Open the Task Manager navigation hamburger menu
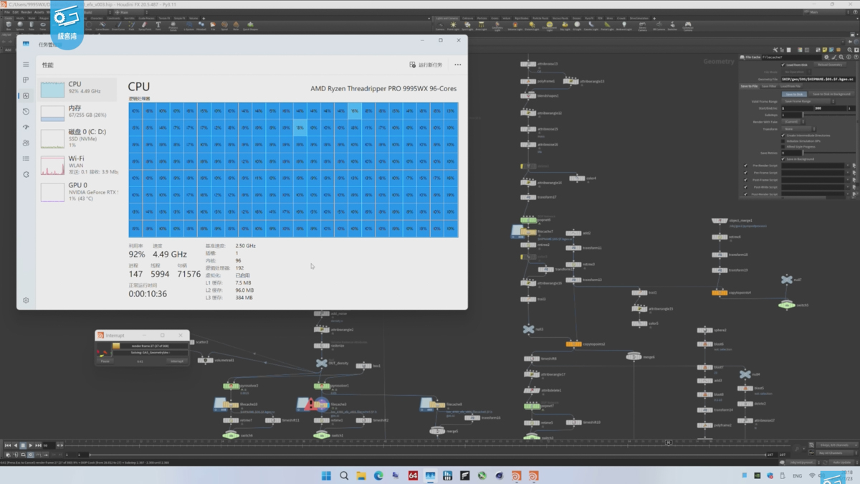 [26, 65]
